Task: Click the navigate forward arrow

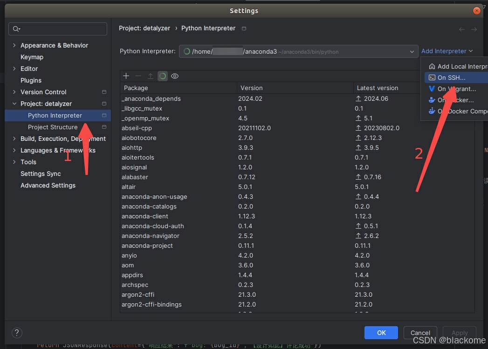Action: 474,29
